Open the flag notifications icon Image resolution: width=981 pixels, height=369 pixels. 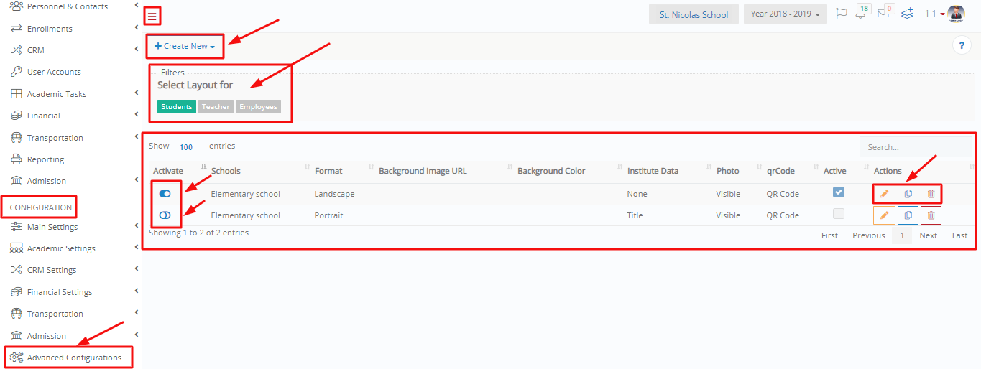[842, 14]
